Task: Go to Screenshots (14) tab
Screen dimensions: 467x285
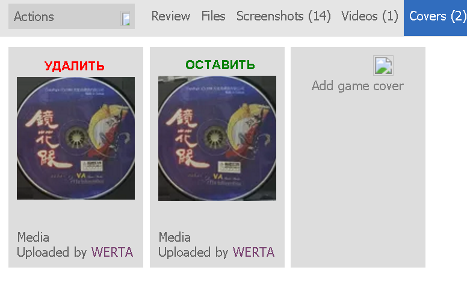Action: (283, 16)
